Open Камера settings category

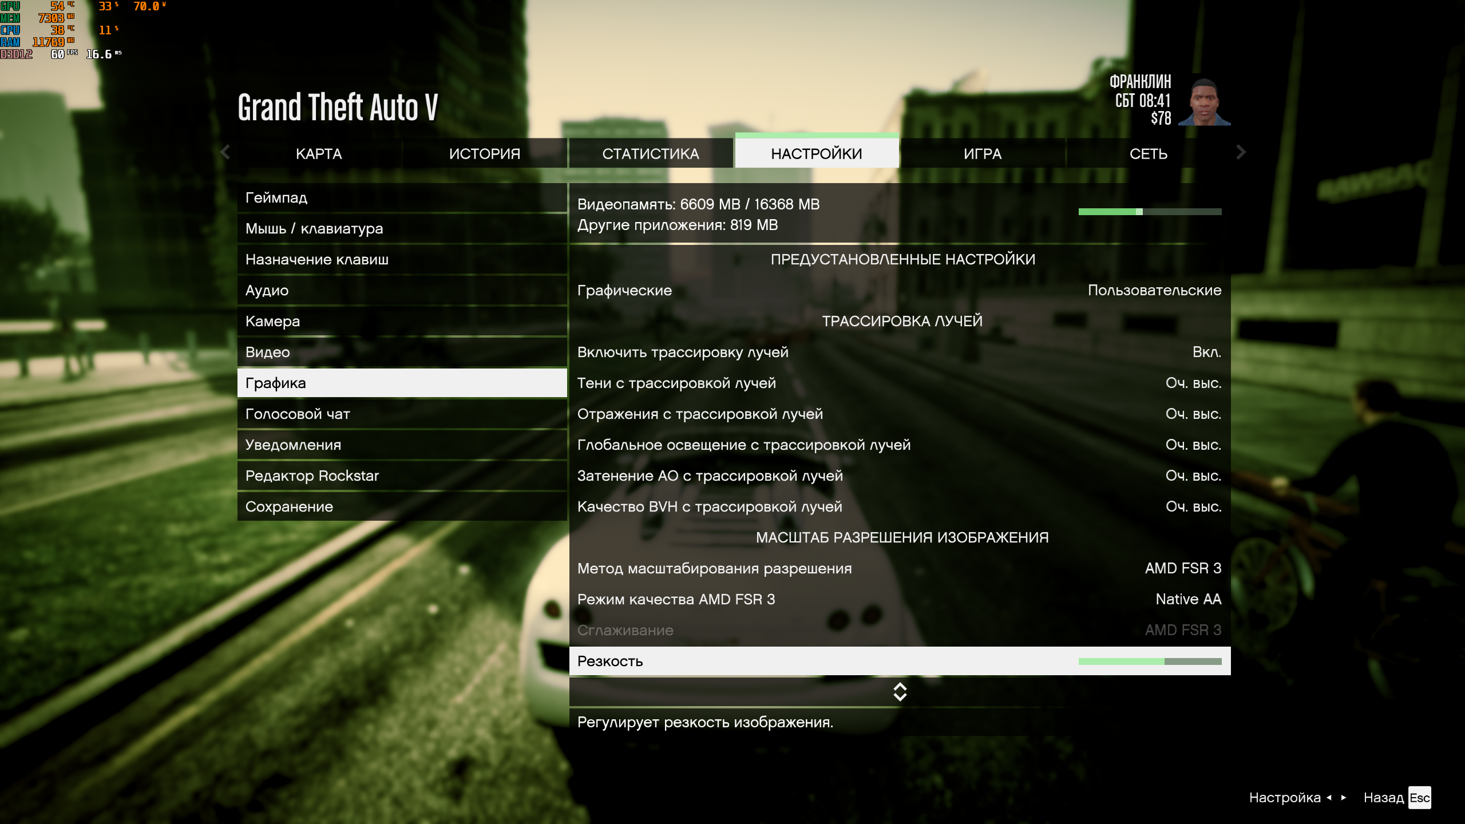[402, 321]
